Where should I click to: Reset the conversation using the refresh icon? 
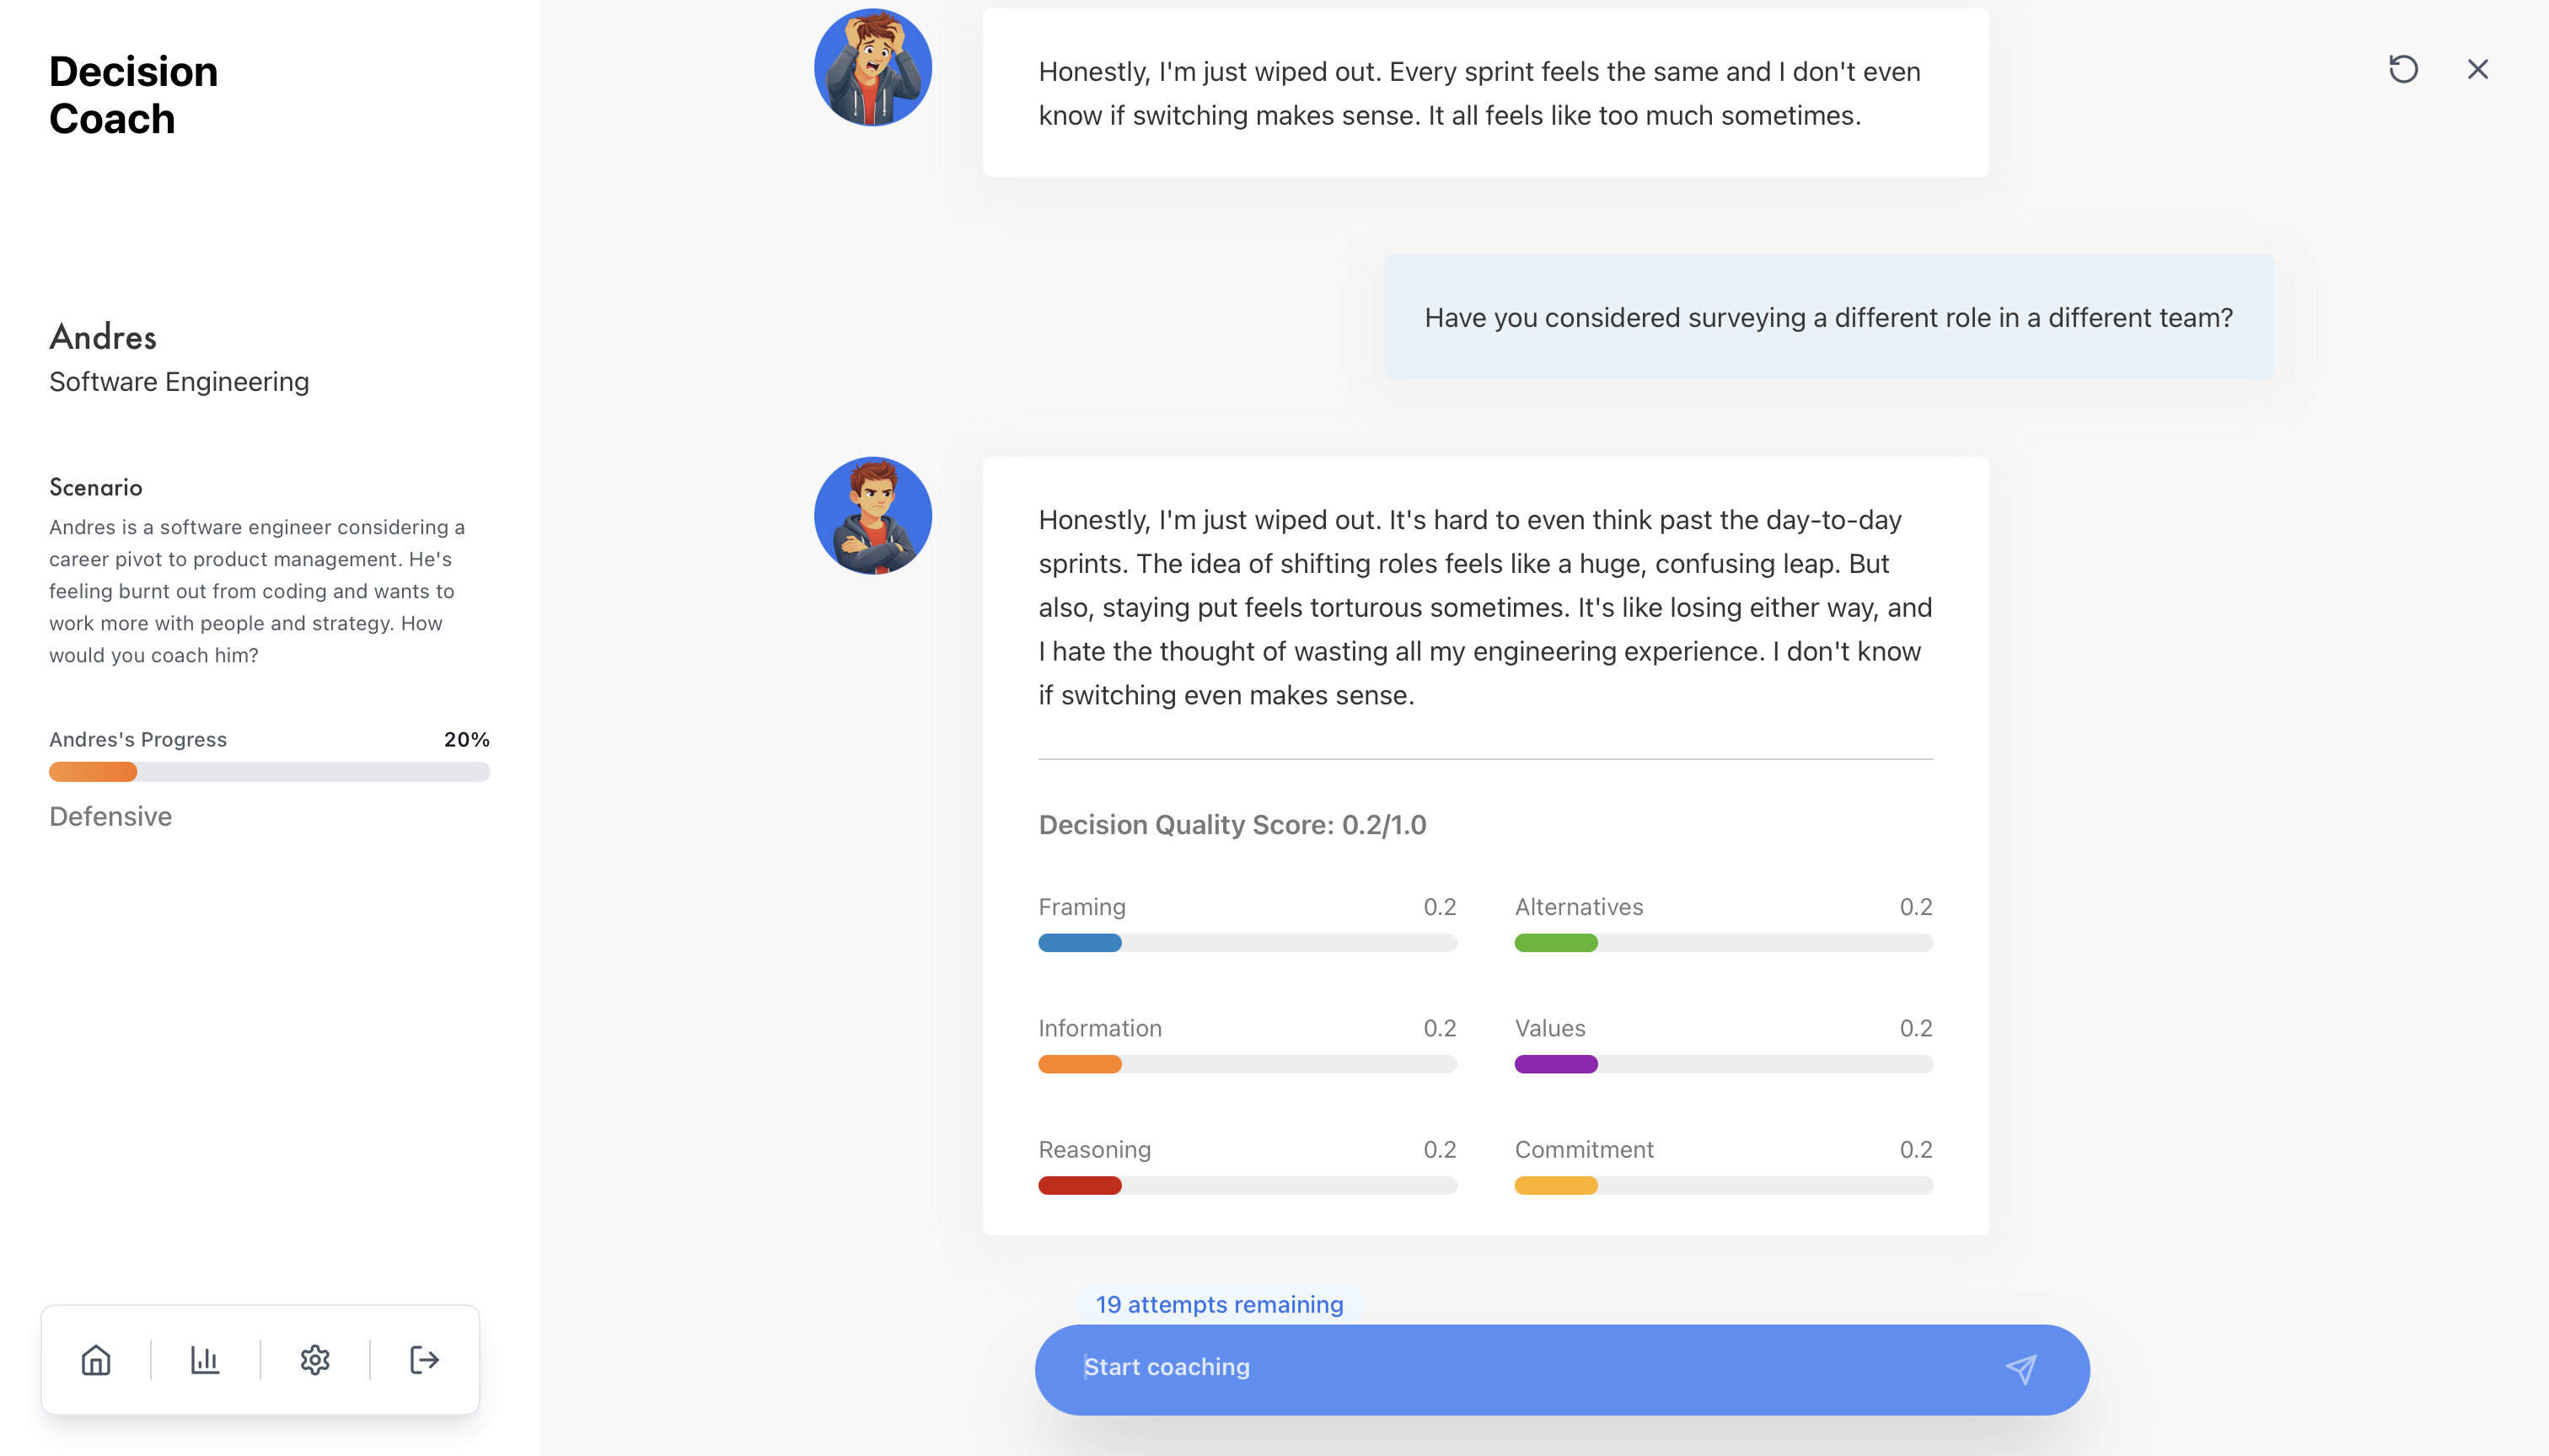[2405, 69]
